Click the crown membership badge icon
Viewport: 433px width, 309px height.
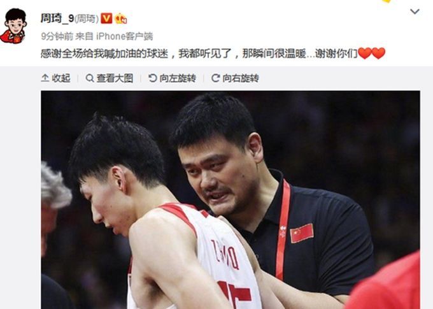tap(121, 18)
